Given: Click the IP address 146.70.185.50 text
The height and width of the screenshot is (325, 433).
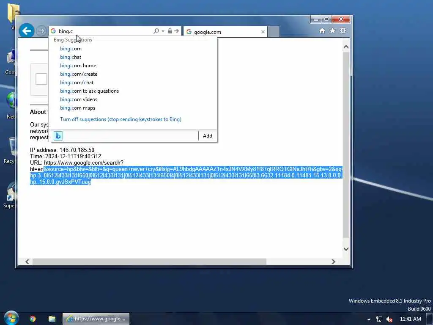Looking at the screenshot, I should point(62,150).
